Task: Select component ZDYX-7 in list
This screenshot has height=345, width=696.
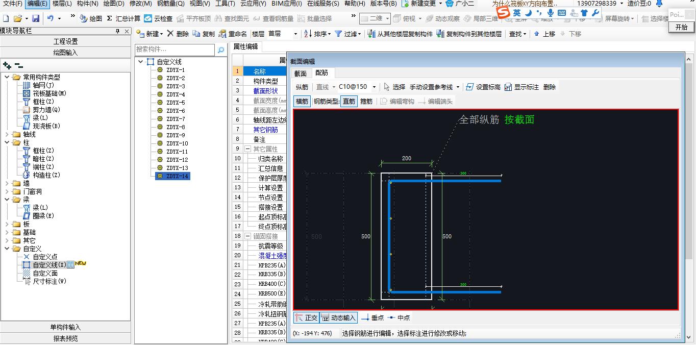Action: pos(176,119)
